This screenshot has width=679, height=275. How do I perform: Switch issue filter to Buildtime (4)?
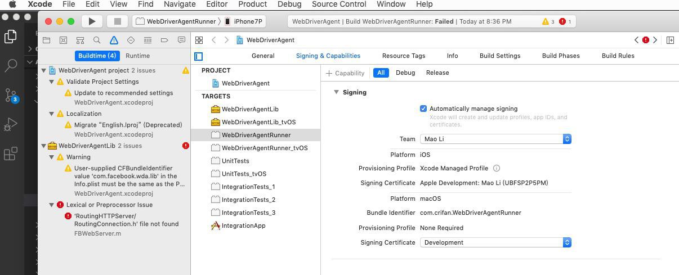click(x=97, y=56)
